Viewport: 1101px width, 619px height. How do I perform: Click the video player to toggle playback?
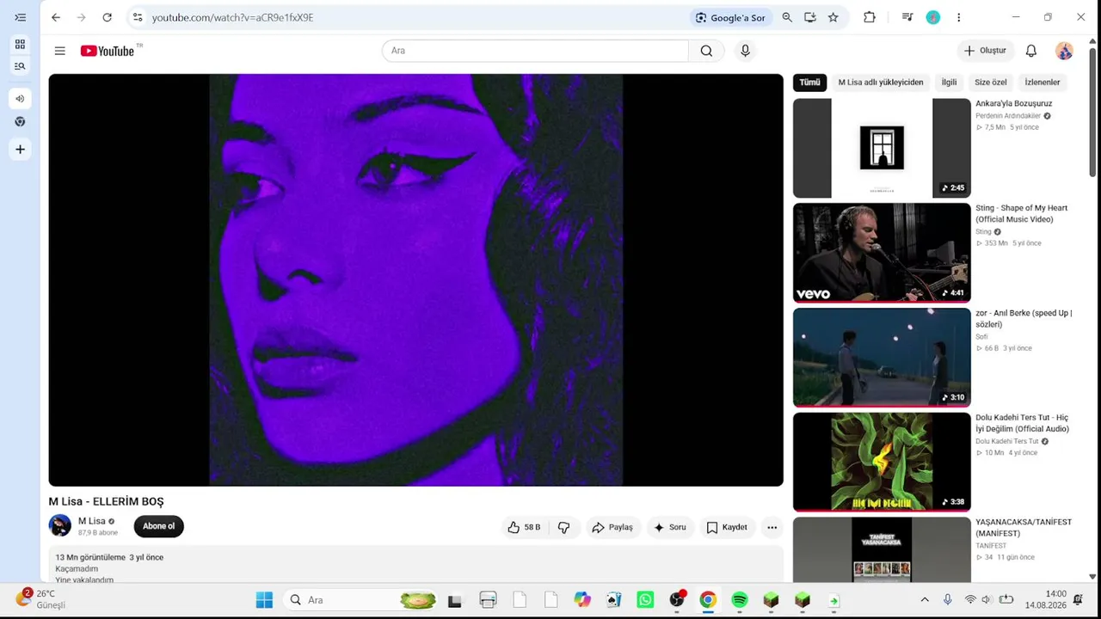[416, 280]
